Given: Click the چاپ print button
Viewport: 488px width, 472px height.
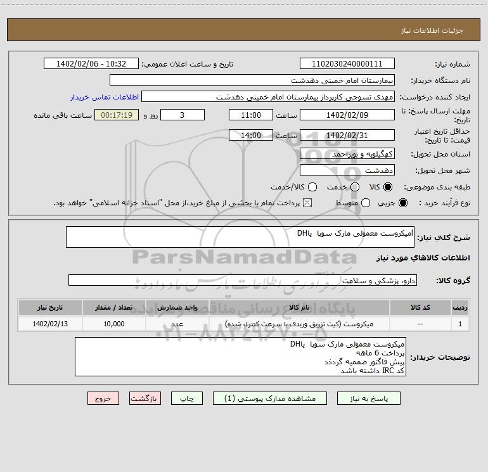Looking at the screenshot, I should pyautogui.click(x=187, y=399).
